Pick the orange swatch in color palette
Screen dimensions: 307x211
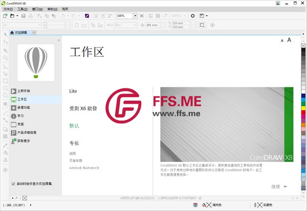pos(303,125)
